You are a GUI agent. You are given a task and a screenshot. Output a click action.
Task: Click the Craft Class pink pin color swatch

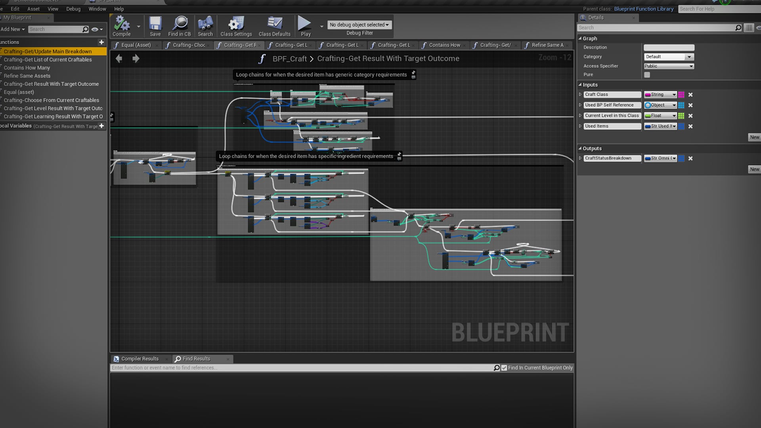(681, 94)
